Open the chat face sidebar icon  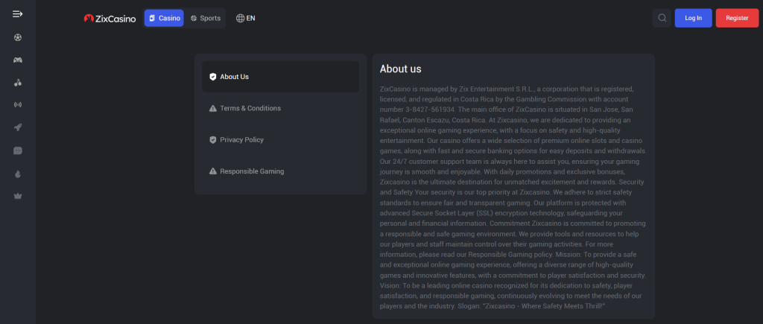(x=18, y=150)
